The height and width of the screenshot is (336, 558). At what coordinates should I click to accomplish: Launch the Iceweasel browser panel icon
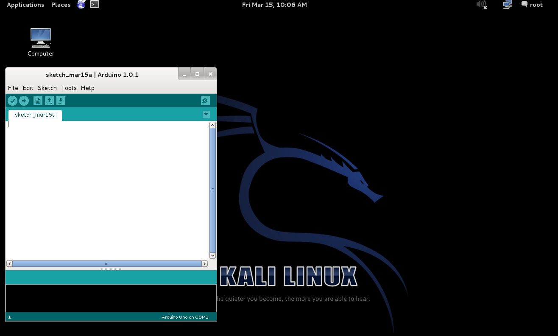coord(81,5)
